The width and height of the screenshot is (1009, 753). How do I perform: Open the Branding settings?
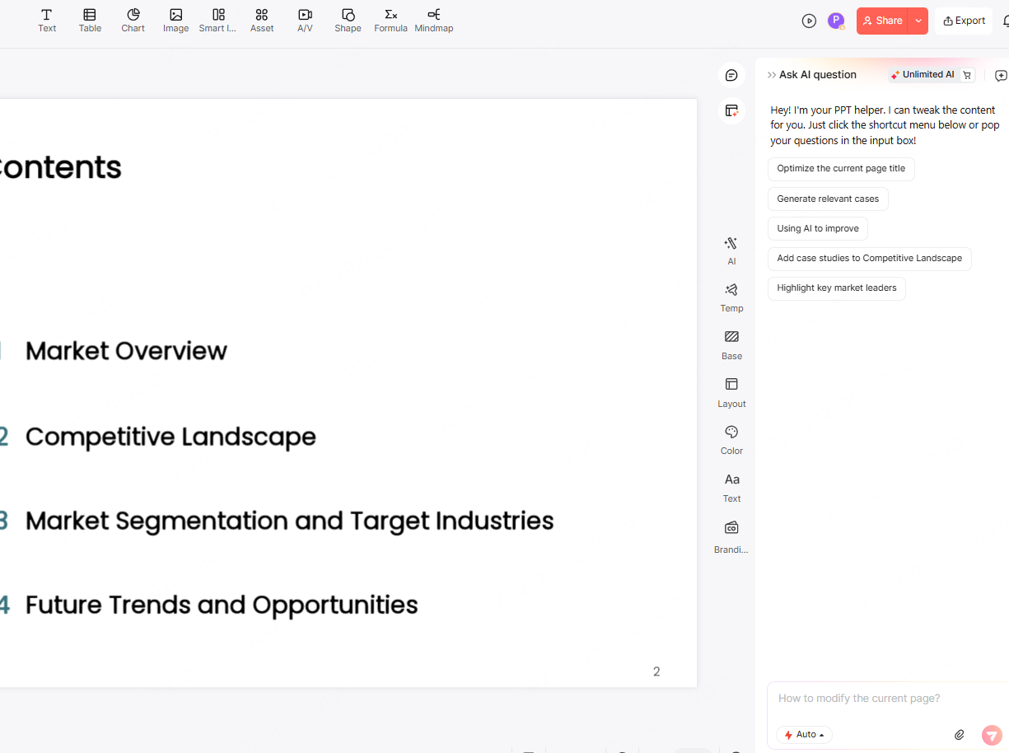click(x=731, y=534)
